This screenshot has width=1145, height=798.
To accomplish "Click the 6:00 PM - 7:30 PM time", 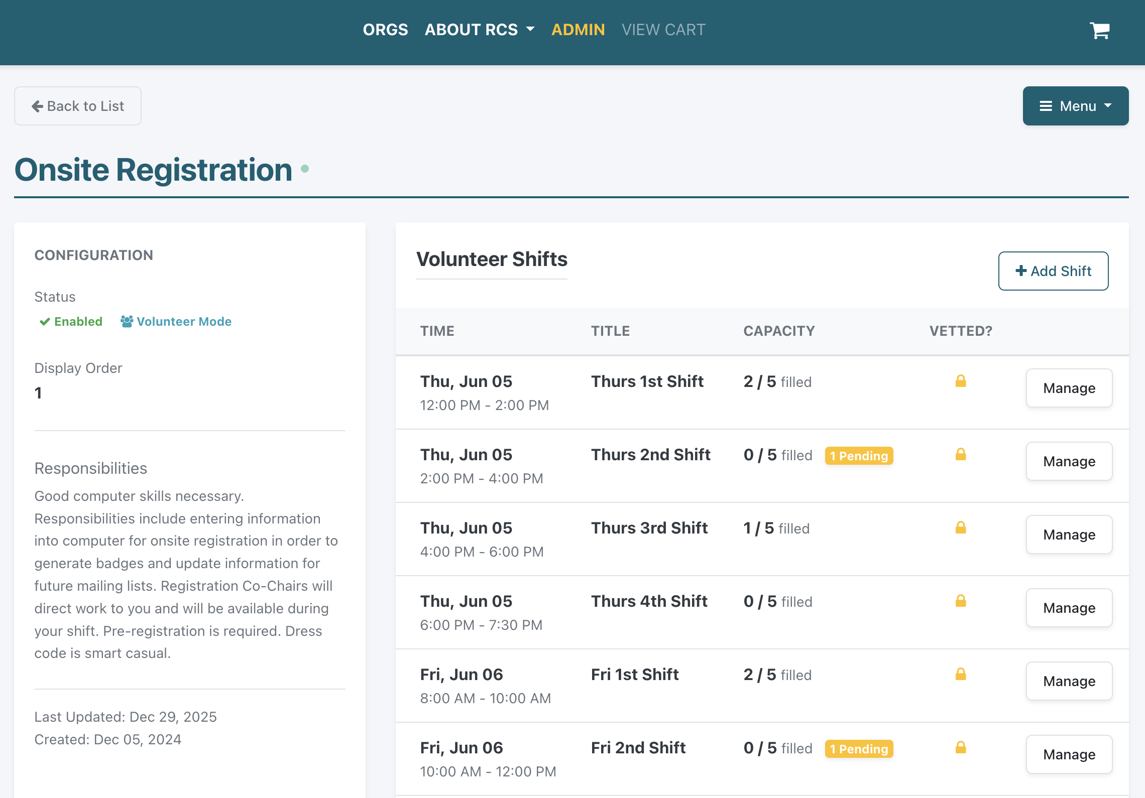I will pyautogui.click(x=481, y=625).
